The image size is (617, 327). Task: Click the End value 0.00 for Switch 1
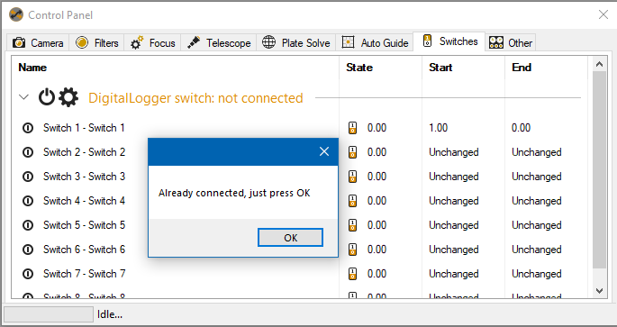[521, 128]
